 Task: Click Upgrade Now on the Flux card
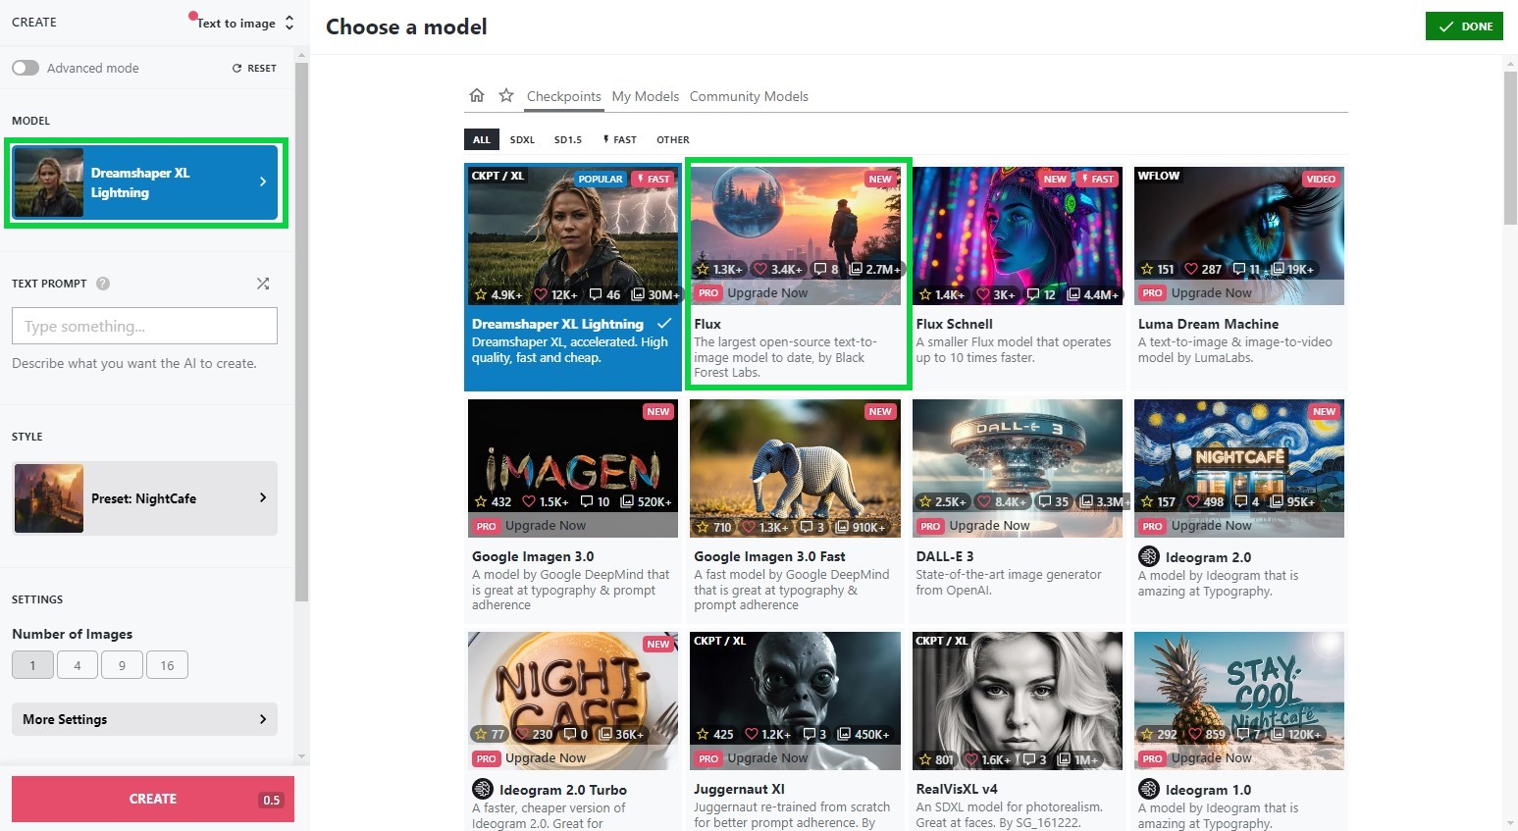[x=767, y=293]
